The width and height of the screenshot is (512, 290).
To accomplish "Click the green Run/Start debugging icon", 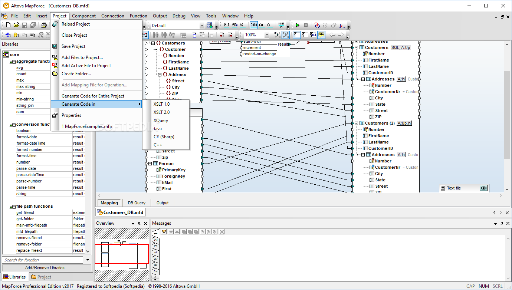I will pos(298,25).
